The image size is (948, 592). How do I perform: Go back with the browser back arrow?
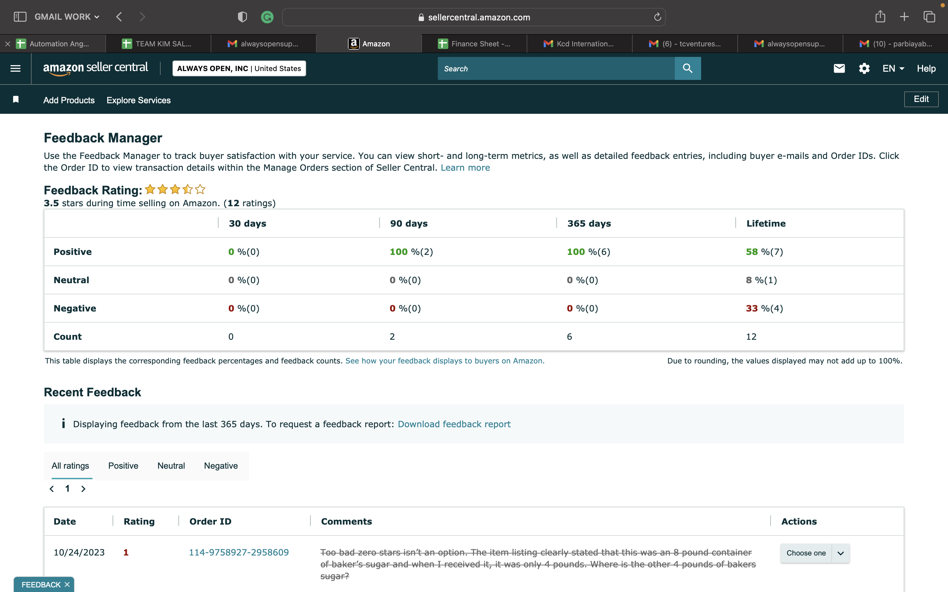[119, 17]
